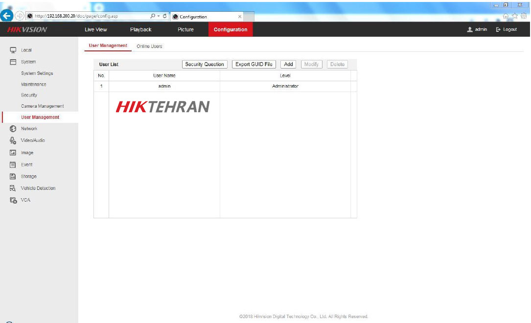Click the Delete user button
The width and height of the screenshot is (531, 323).
pos(337,64)
